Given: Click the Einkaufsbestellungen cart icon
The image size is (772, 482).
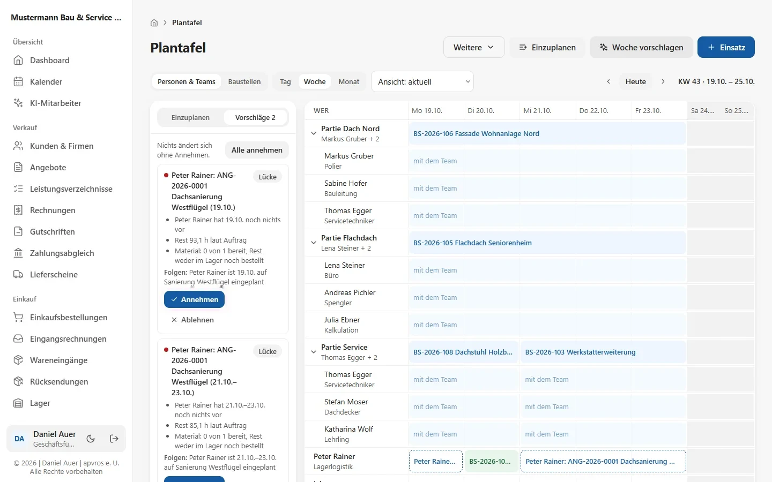Looking at the screenshot, I should click(18, 318).
